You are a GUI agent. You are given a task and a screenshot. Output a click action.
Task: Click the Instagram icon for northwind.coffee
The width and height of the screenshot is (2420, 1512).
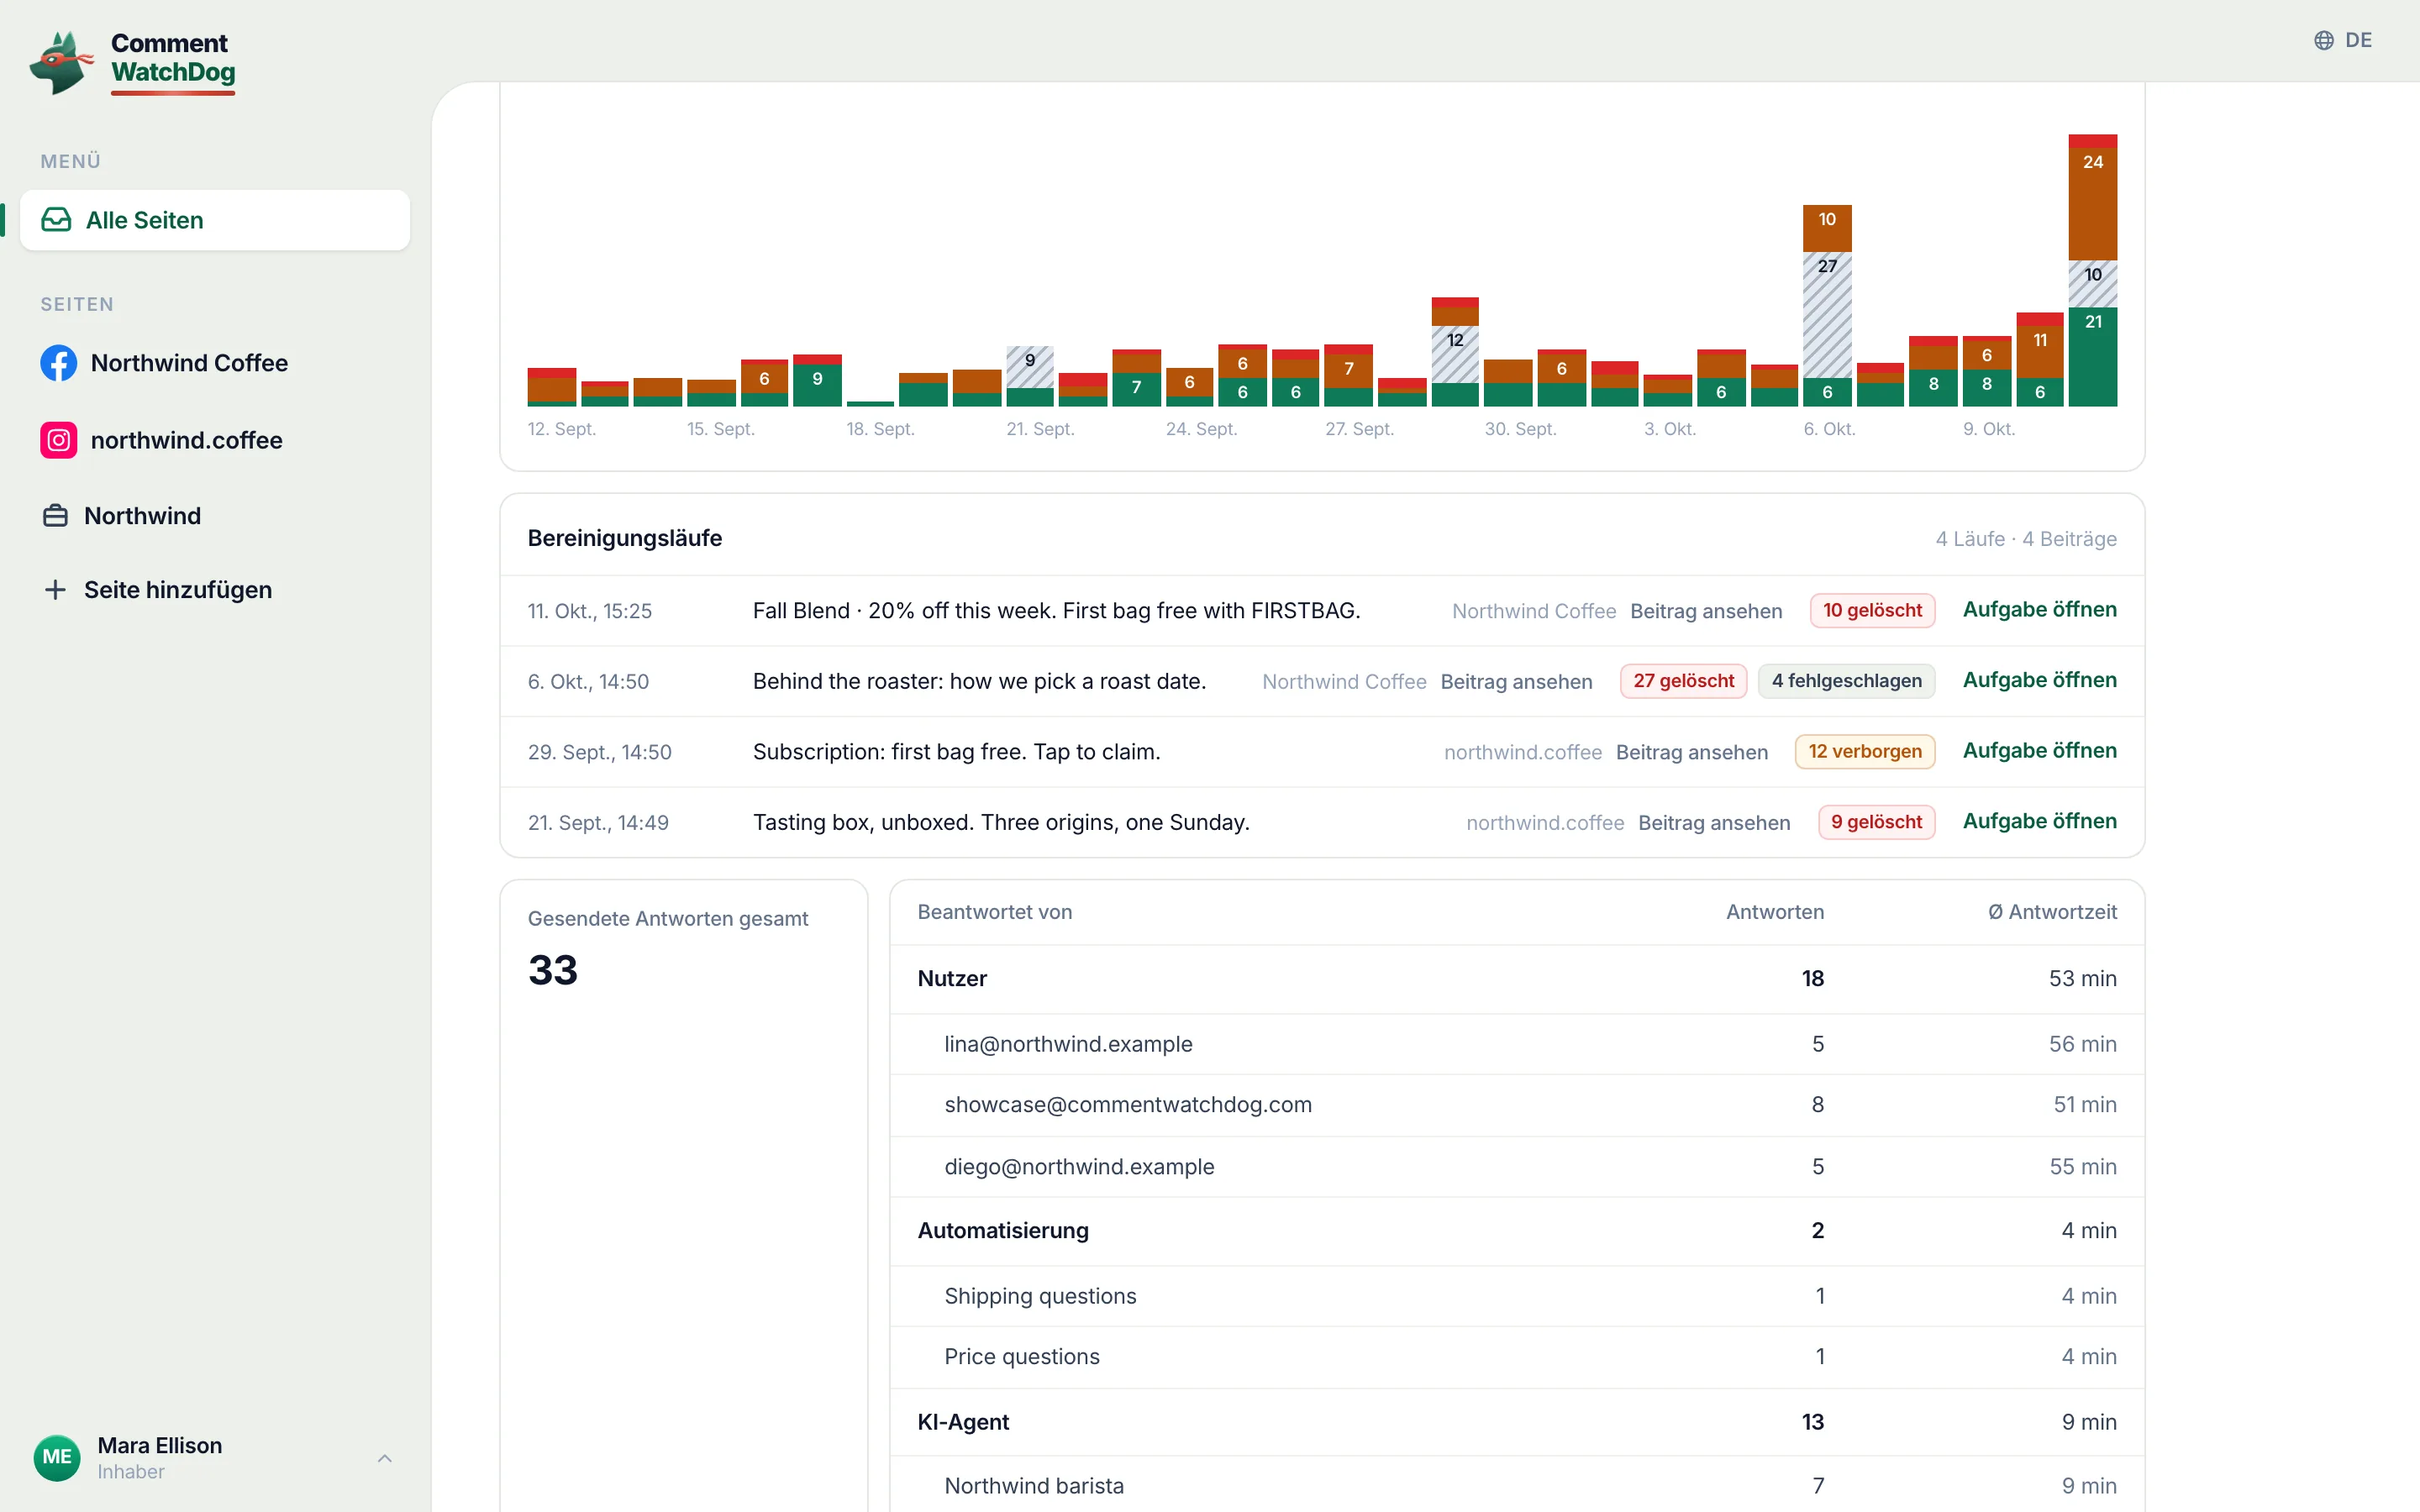tap(59, 440)
